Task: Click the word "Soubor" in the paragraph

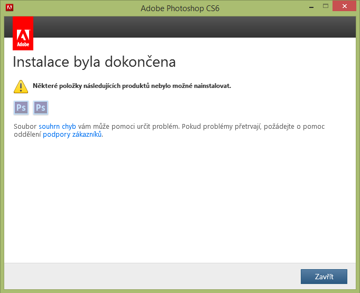Action: (25, 127)
